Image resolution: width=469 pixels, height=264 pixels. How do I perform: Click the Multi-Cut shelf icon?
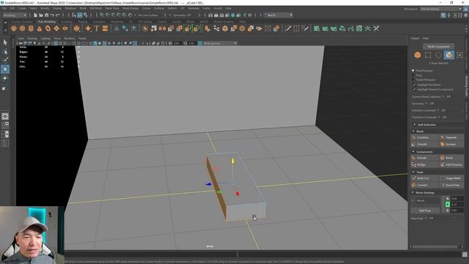(288, 29)
